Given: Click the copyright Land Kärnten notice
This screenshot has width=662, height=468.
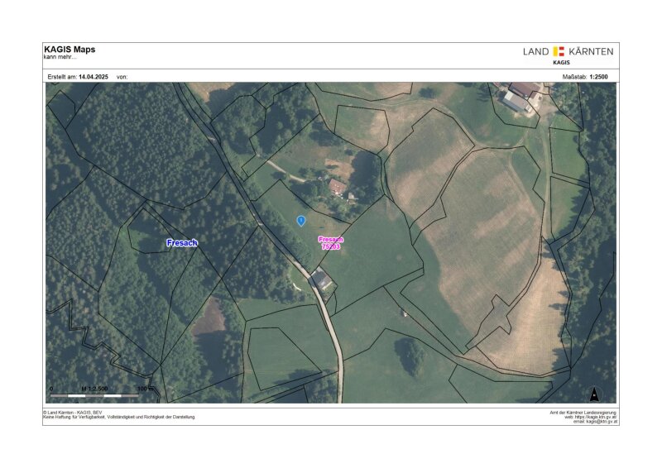Looking at the screenshot, I should tap(73, 412).
